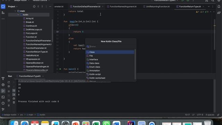Screen dimensions: 222x125
Task: Toggle soft-wrap in Run console
Action: pos(14,91)
